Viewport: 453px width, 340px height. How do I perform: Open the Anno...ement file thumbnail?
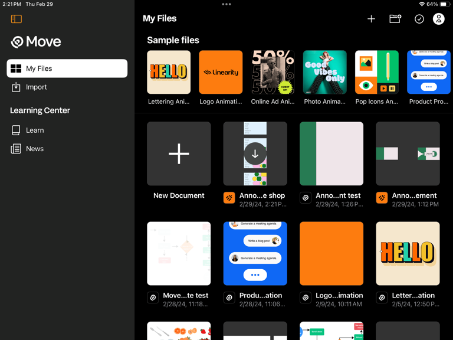click(x=408, y=153)
